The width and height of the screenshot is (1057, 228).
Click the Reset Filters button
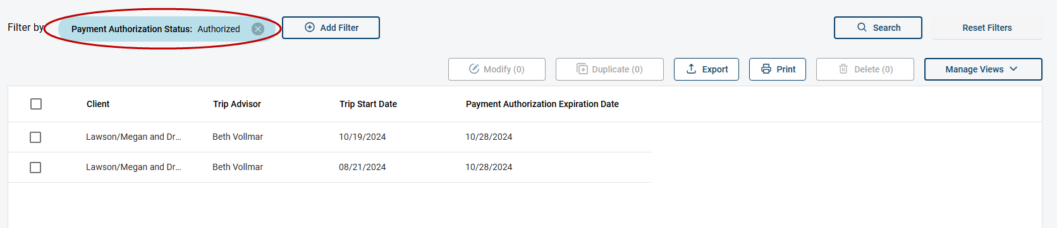(x=987, y=28)
